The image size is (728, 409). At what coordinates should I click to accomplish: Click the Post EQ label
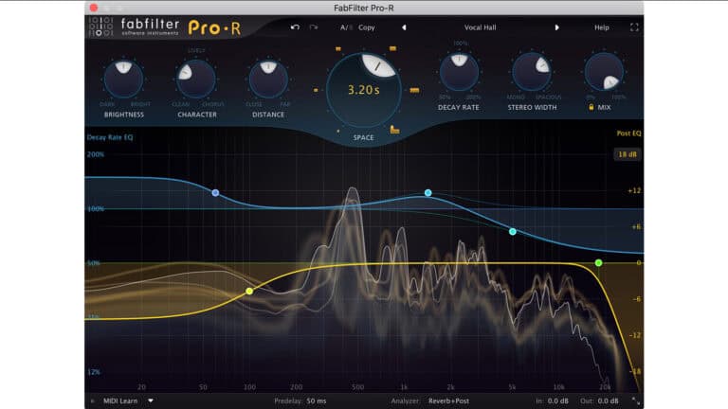click(x=628, y=133)
